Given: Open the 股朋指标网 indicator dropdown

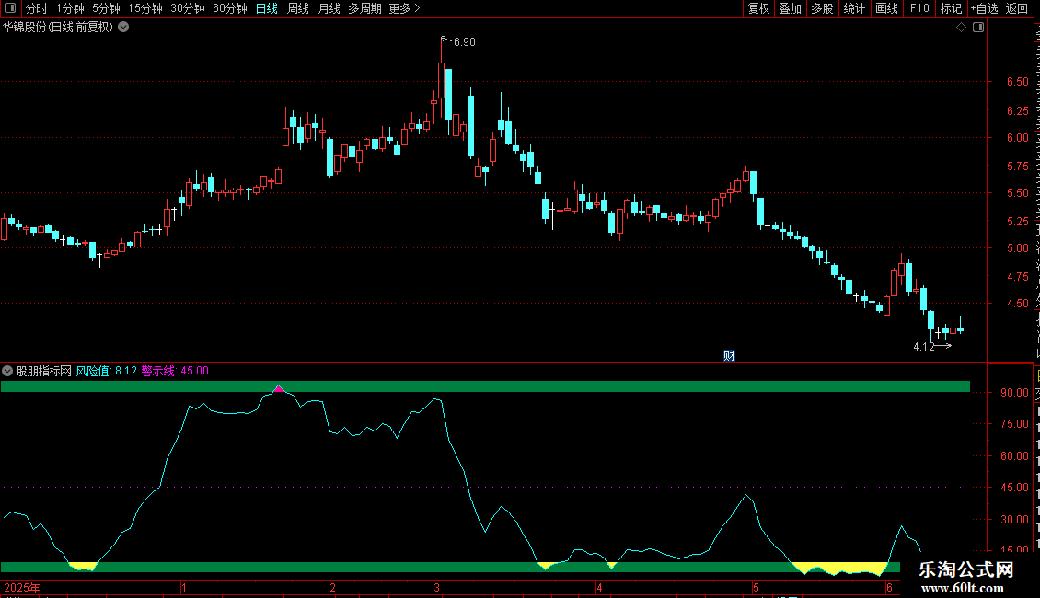Looking at the screenshot, I should [7, 371].
